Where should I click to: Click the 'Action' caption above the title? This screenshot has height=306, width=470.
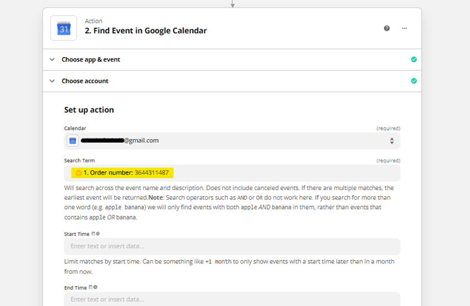[x=94, y=21]
